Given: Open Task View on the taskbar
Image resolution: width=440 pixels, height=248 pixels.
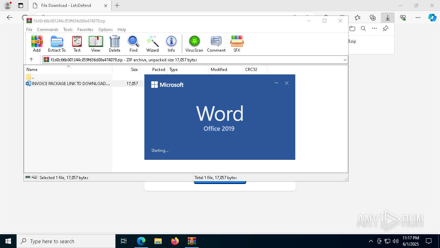Looking at the screenshot, I should [124, 241].
